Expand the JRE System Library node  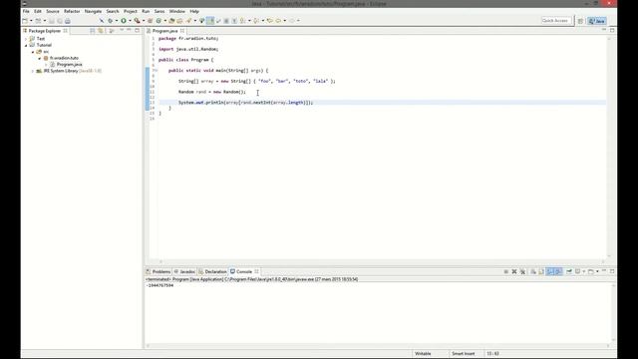33,71
